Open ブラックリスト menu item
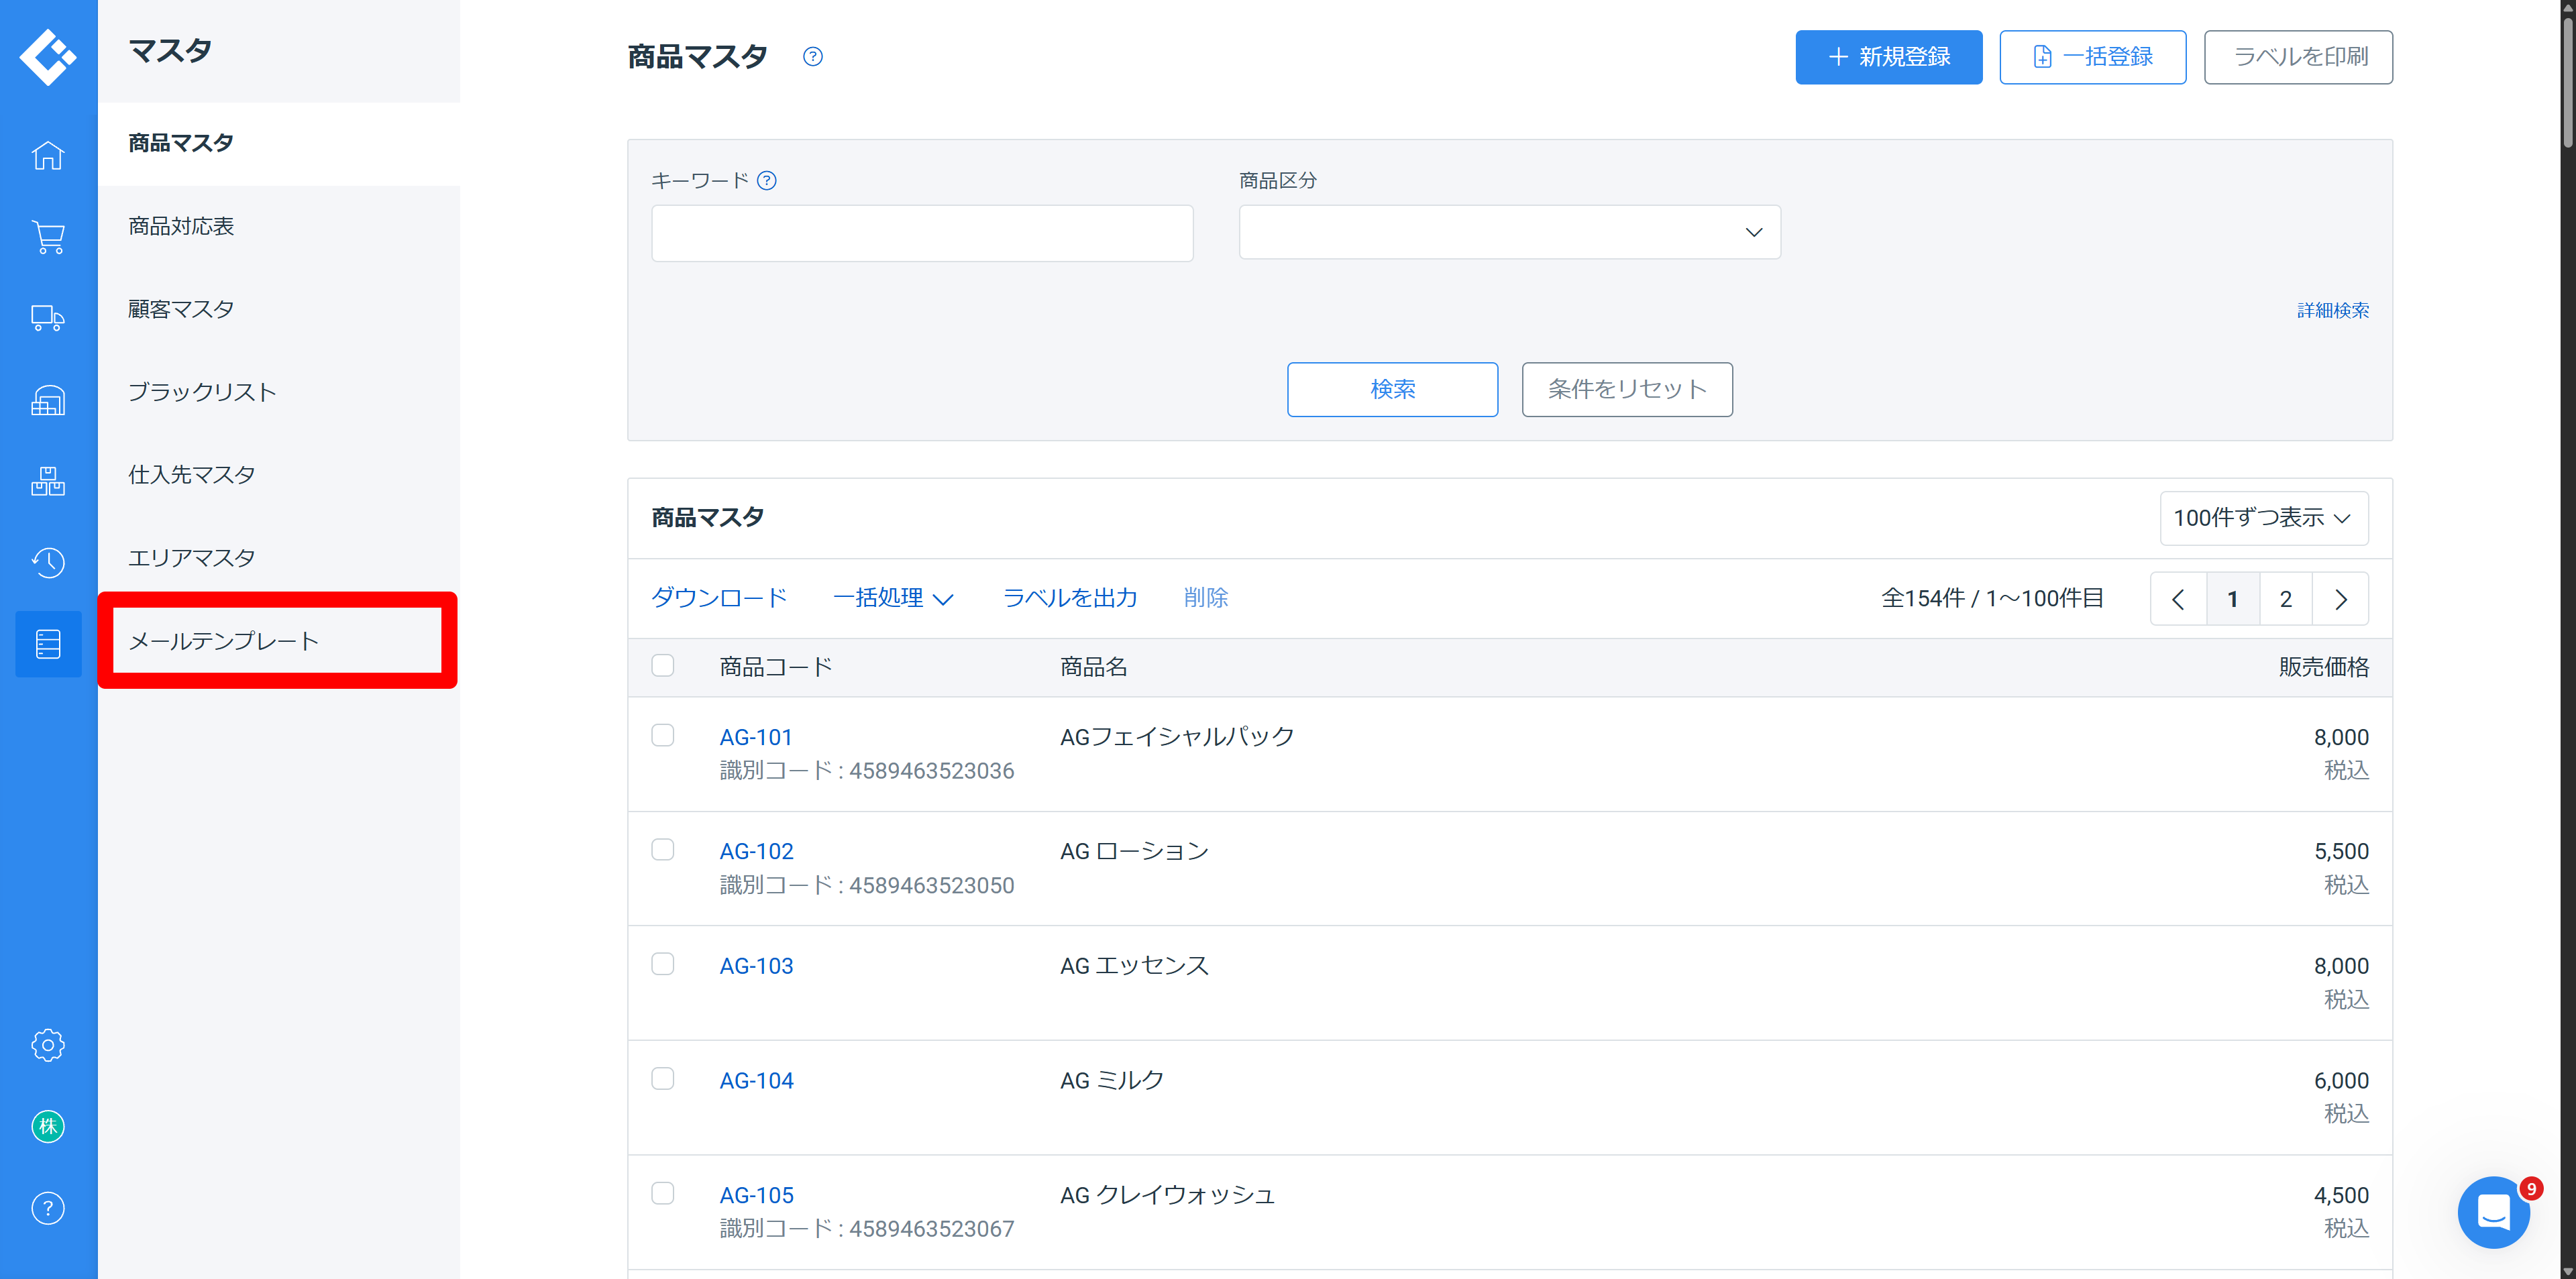This screenshot has height=1279, width=2576. coord(279,392)
